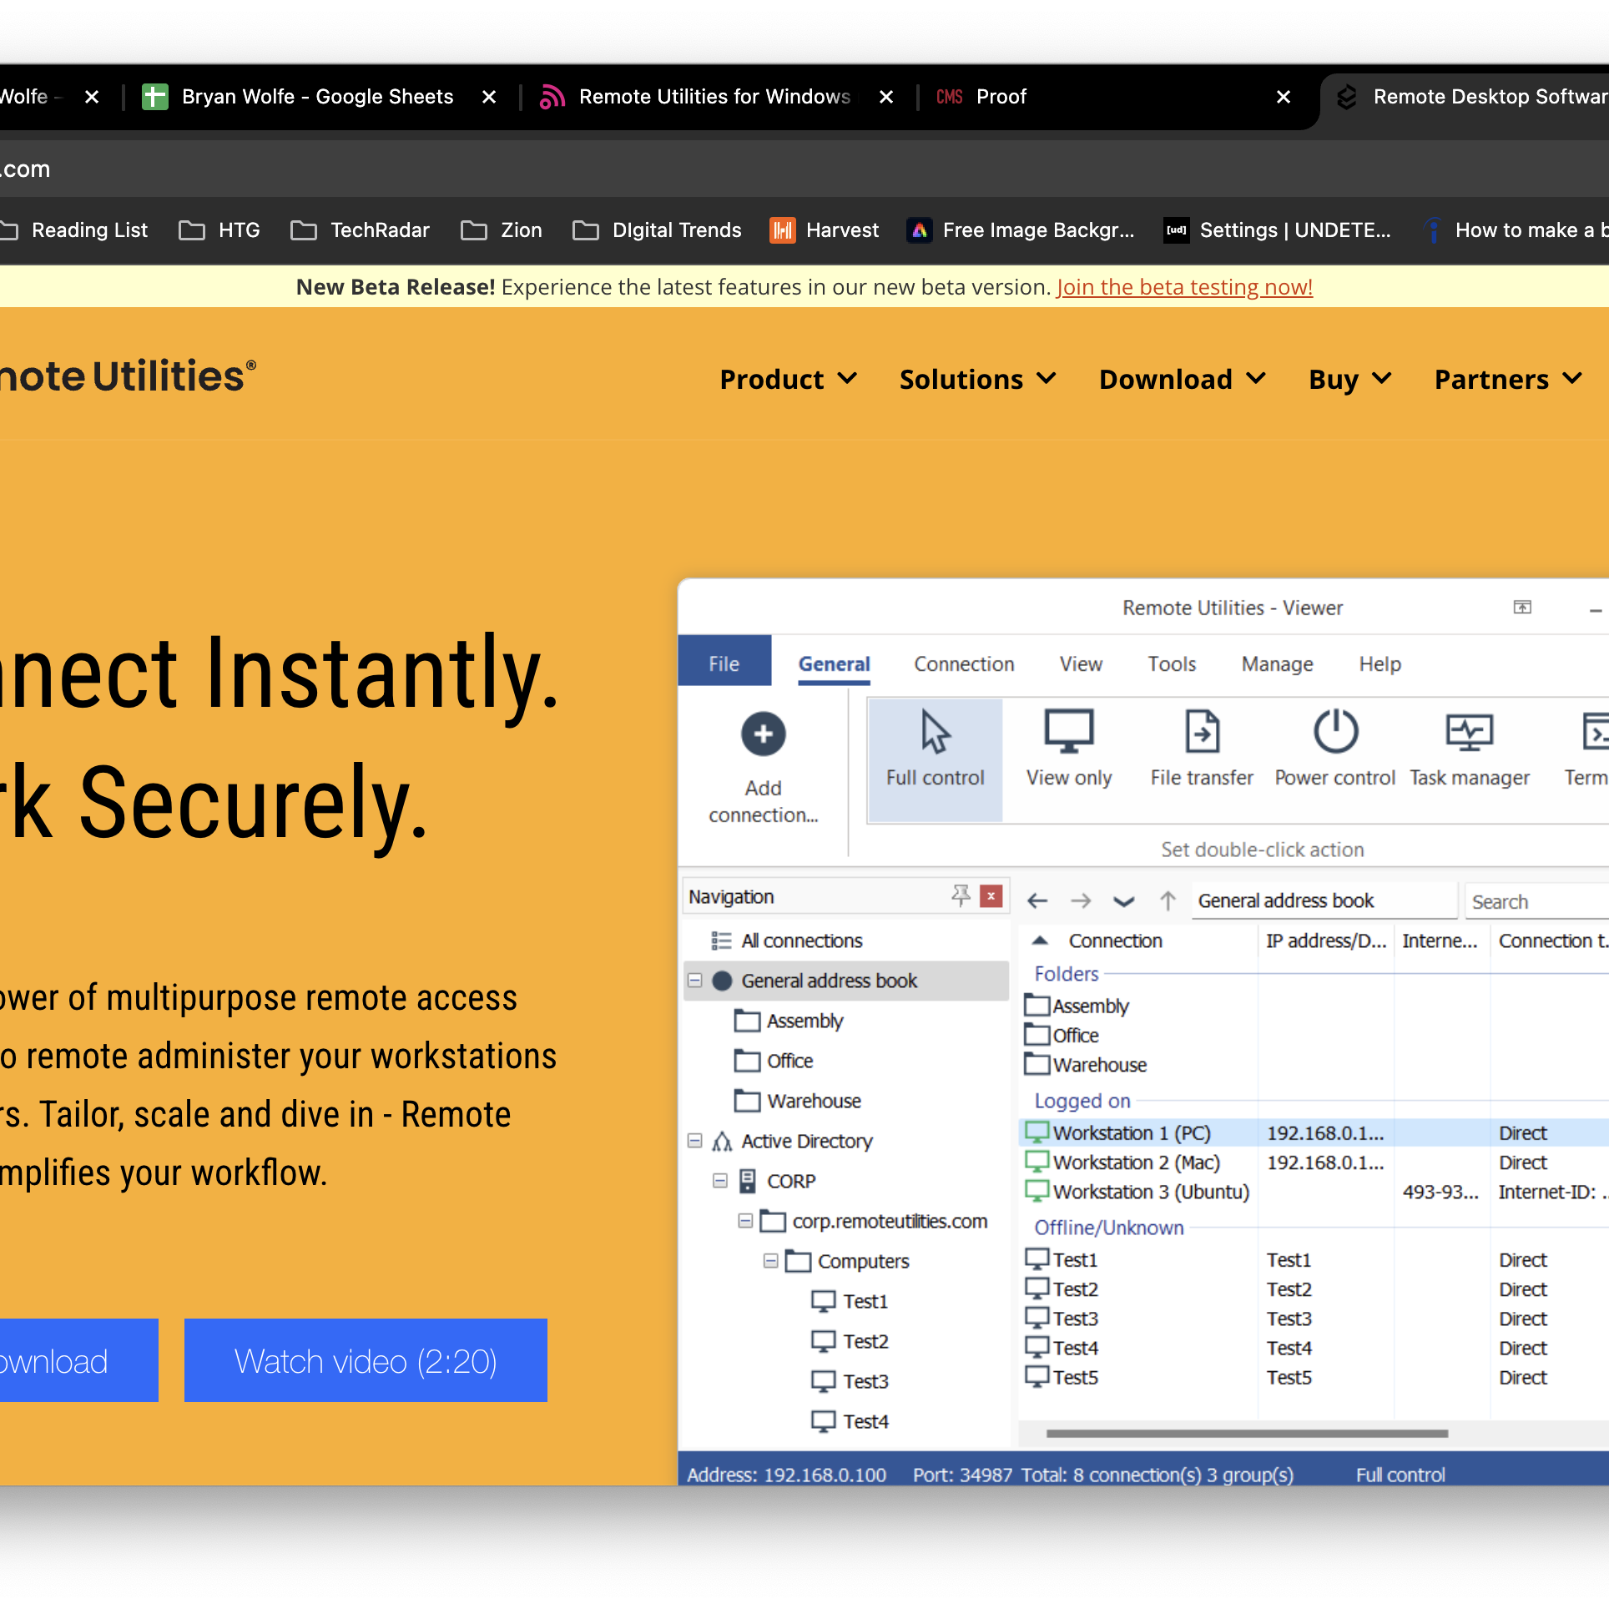Collapse the CORP tree node
Image resolution: width=1609 pixels, height=1609 pixels.
point(719,1181)
